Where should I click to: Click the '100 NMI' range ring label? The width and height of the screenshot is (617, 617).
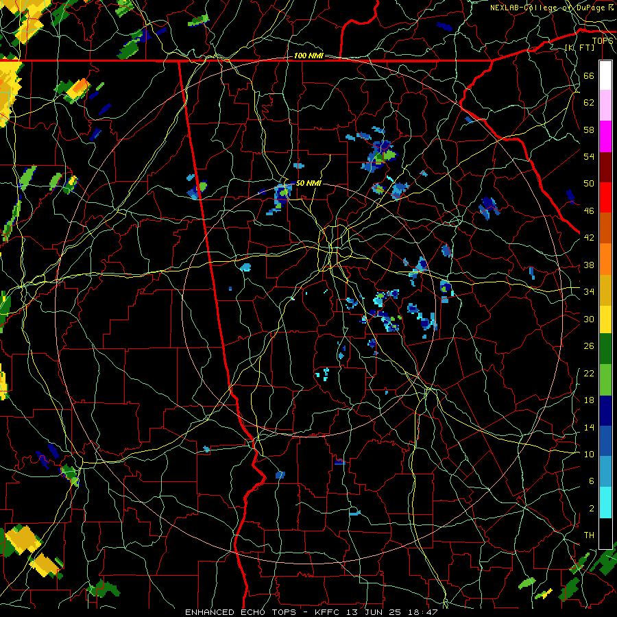click(x=308, y=56)
